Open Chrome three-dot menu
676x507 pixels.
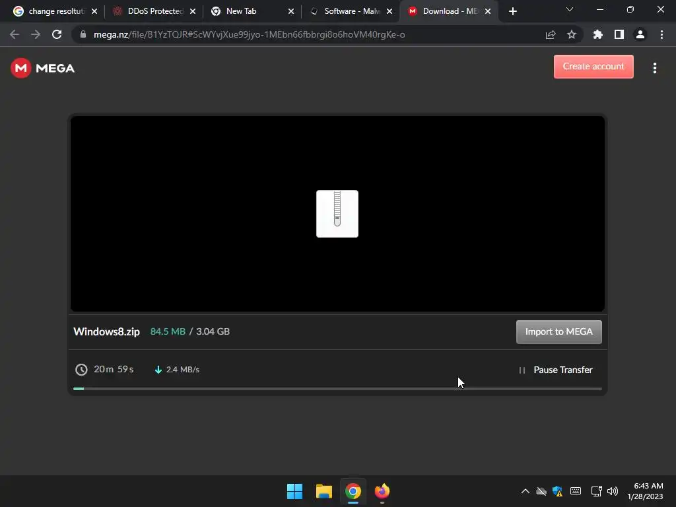[x=661, y=34]
